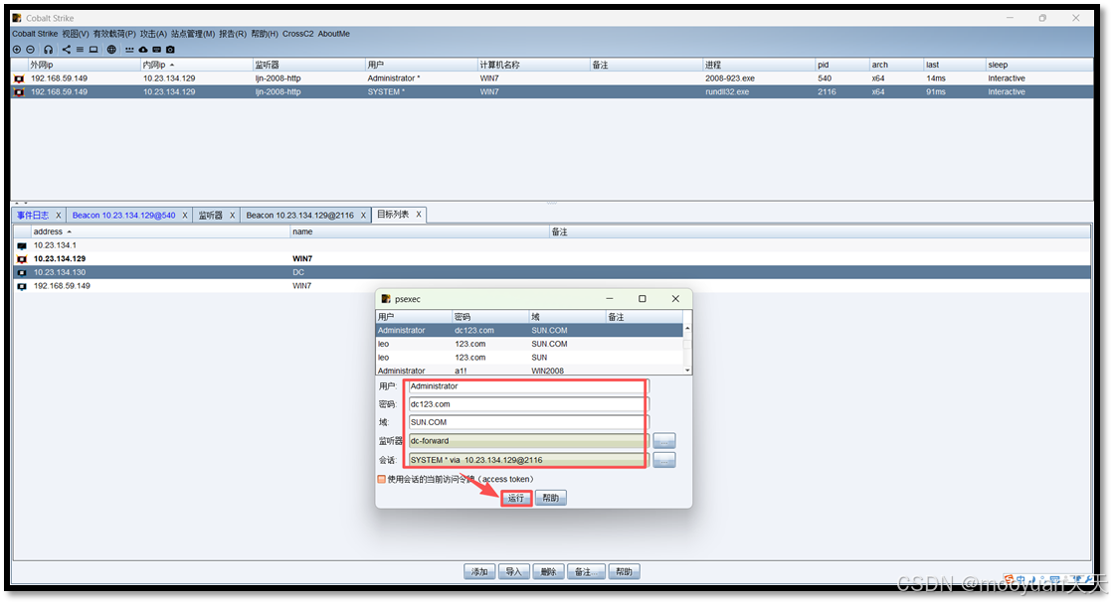
Task: Sort sessions by 内网ip column header
Action: point(197,65)
